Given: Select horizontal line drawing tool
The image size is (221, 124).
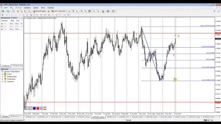Looking at the screenshot, I should point(16,15).
